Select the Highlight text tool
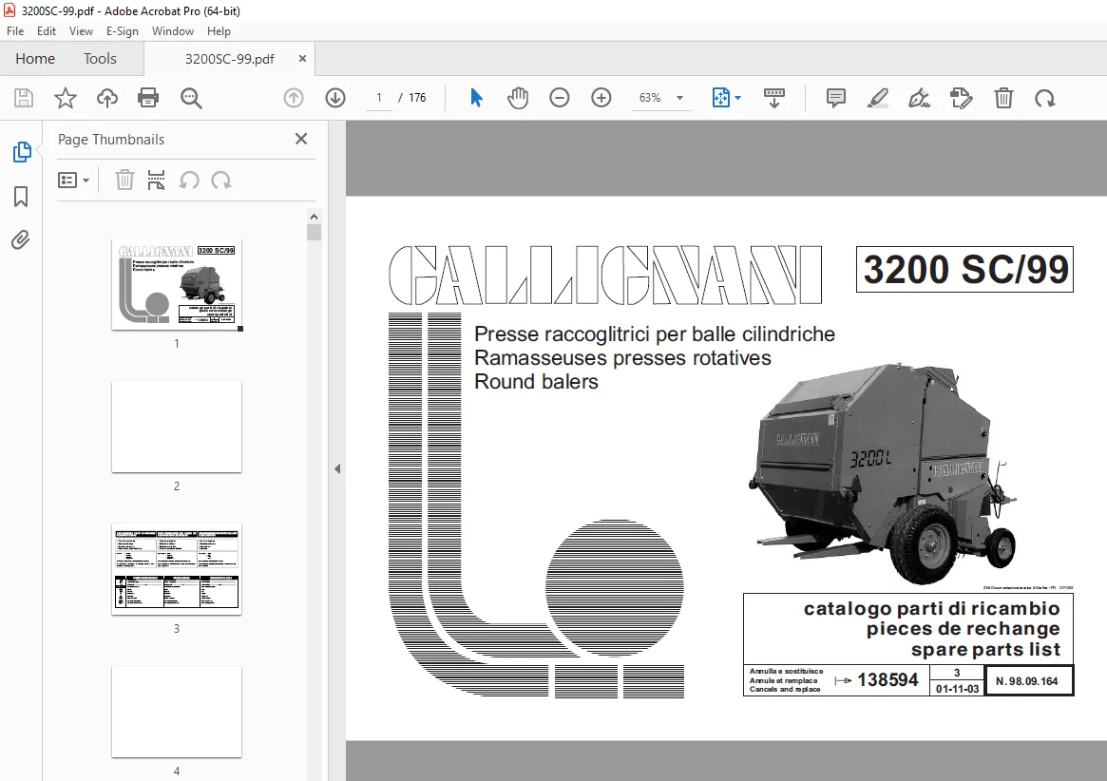Screen dimensions: 1107x781 tap(878, 98)
